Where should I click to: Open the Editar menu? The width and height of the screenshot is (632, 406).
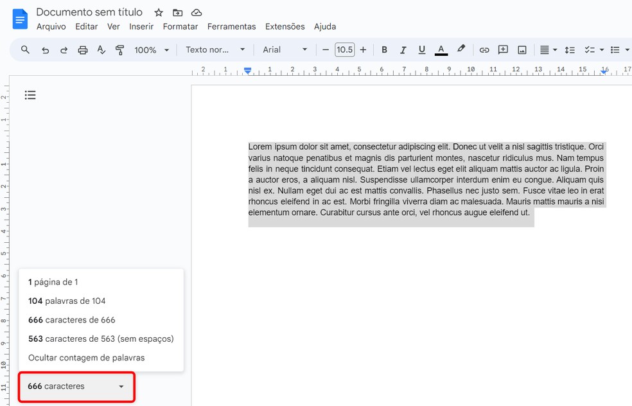87,26
